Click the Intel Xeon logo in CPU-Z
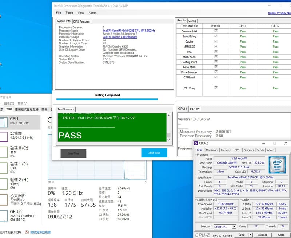Screen dimensions: 291x238 click(x=277, y=165)
